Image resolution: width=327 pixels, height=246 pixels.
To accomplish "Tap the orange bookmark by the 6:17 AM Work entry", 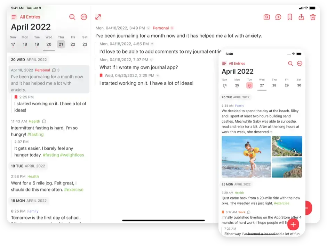I will coord(223,212).
